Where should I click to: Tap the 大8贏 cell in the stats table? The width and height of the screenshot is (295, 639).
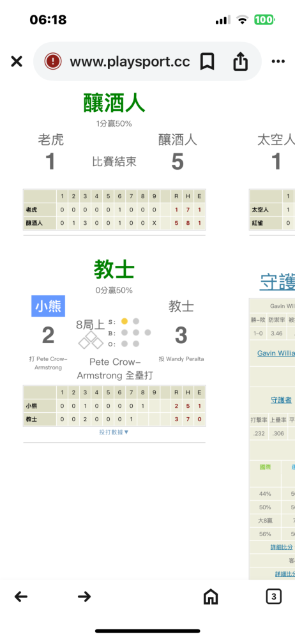point(265,520)
